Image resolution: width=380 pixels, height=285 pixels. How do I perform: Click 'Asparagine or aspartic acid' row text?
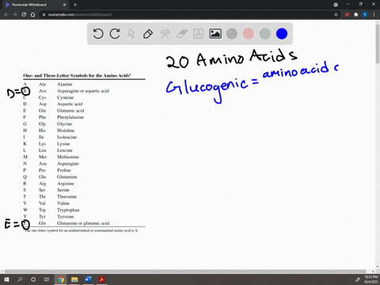[x=83, y=91]
